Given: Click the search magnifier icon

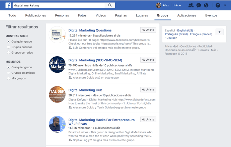Looking at the screenshot, I should 110,5.
